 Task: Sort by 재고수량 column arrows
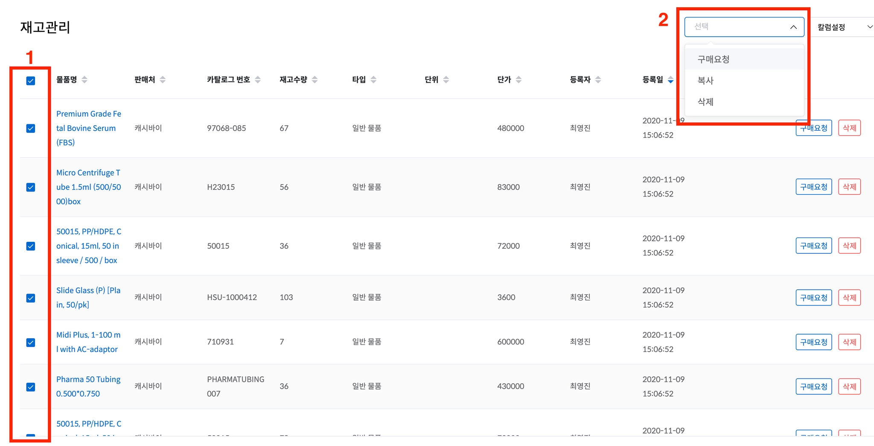click(315, 79)
